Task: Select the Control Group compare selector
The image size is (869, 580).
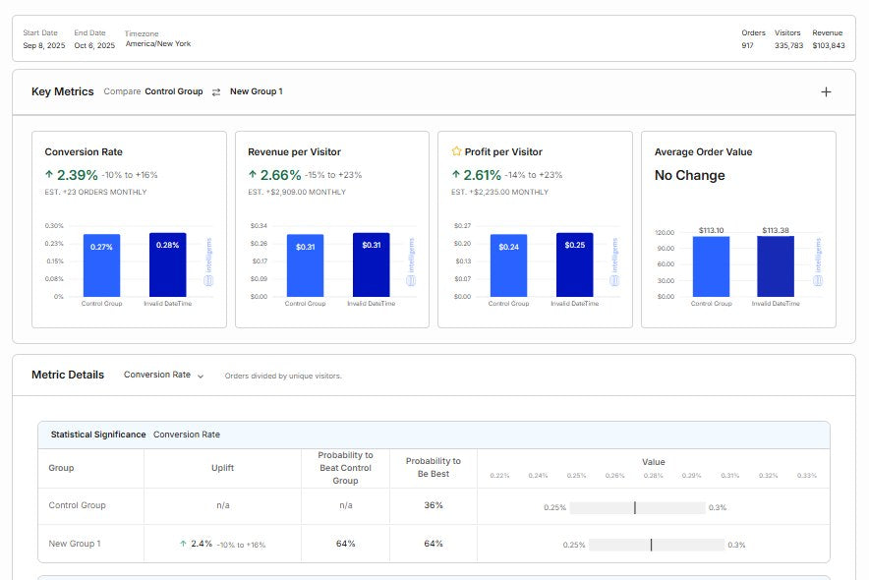Action: 173,91
